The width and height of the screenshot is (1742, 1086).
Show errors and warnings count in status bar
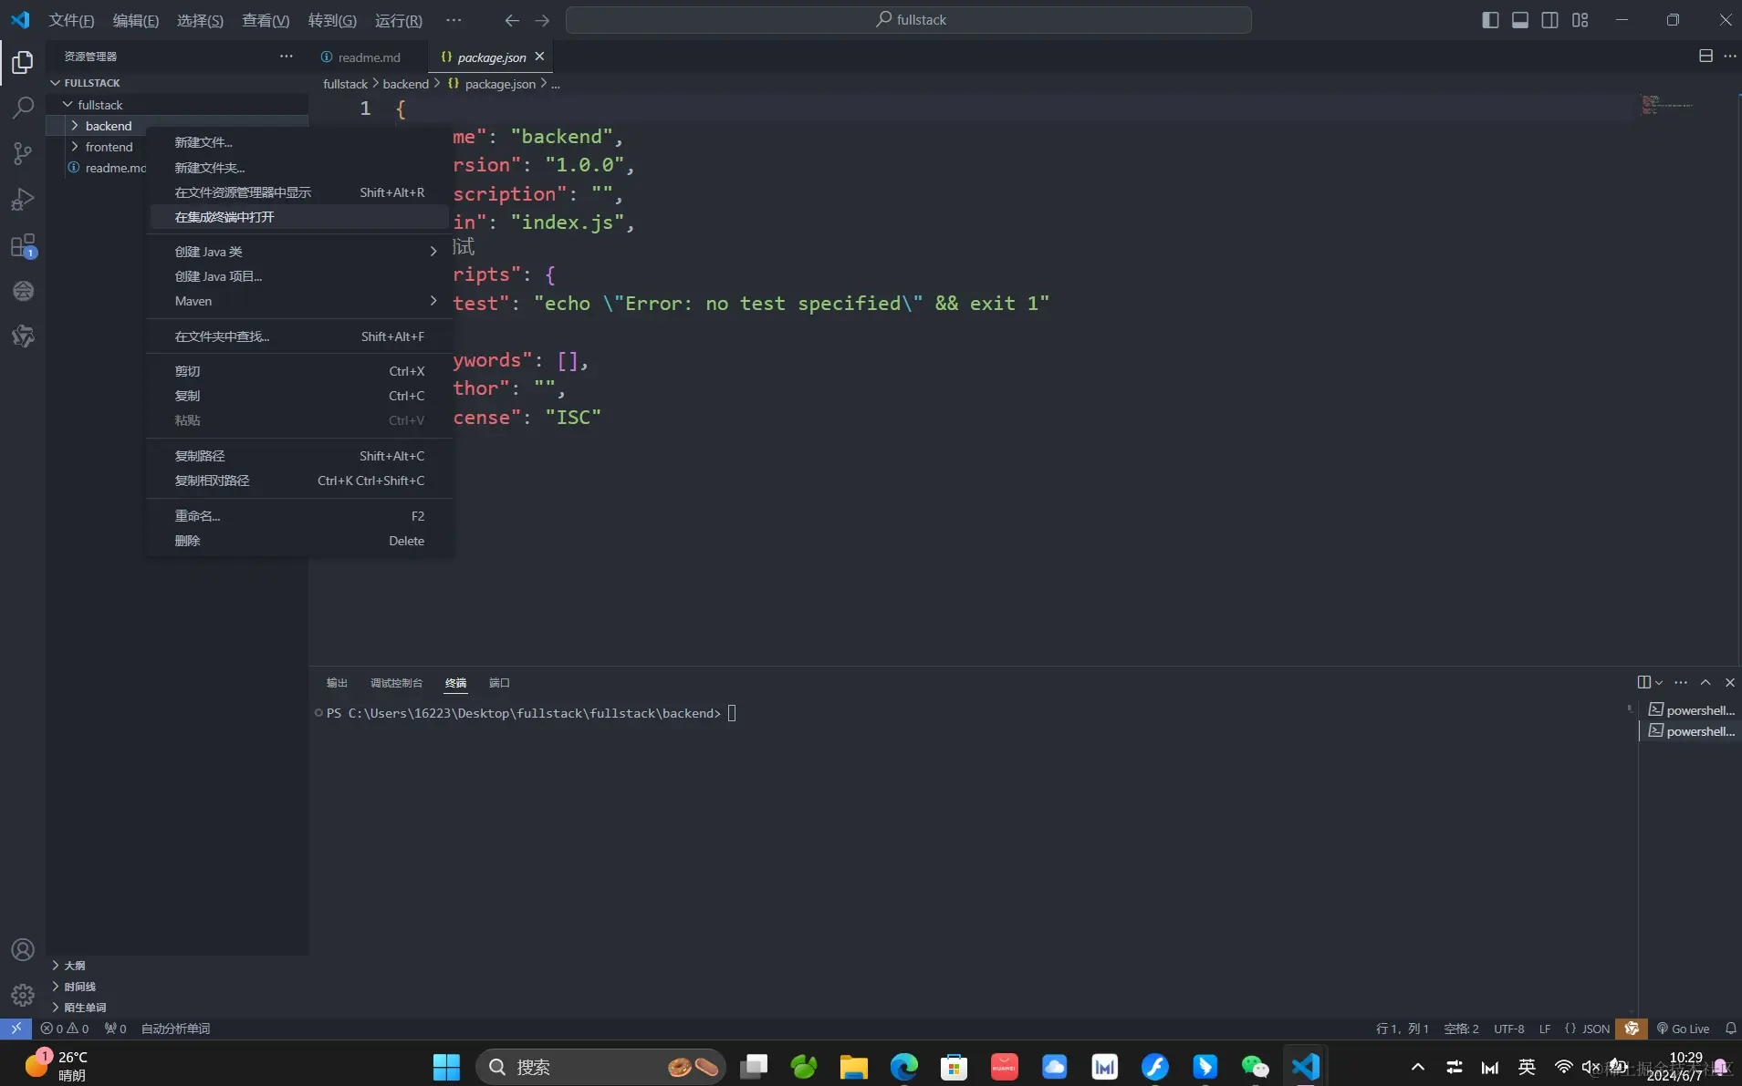coord(65,1029)
